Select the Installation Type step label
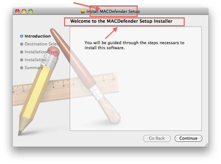This screenshot has height=164, width=221. [x=41, y=52]
